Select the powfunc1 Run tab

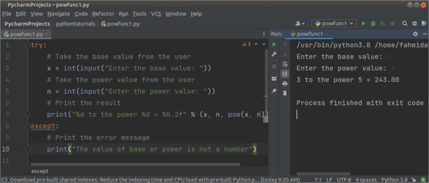(310, 34)
